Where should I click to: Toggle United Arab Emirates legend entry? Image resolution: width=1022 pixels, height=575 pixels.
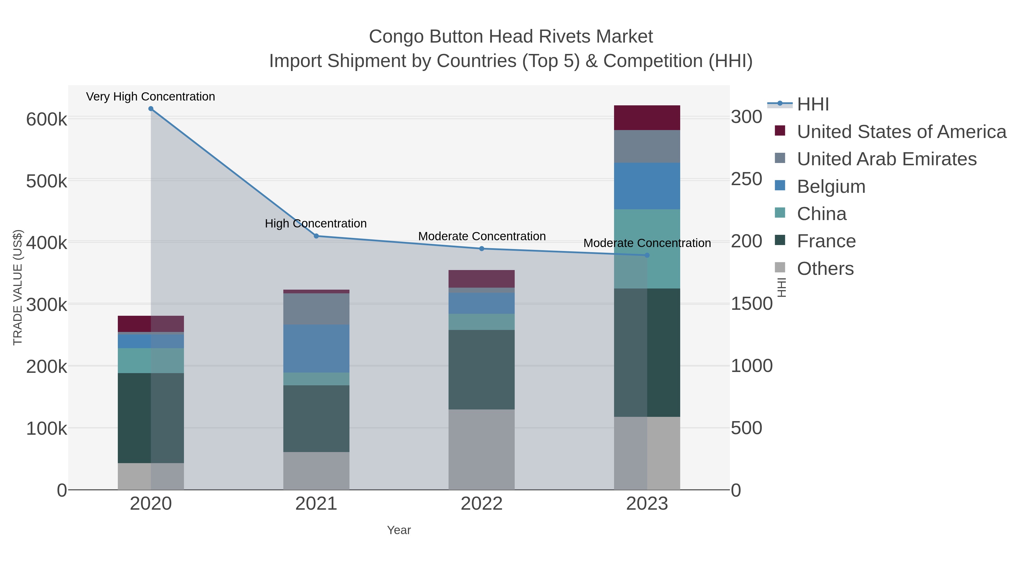[x=876, y=159]
